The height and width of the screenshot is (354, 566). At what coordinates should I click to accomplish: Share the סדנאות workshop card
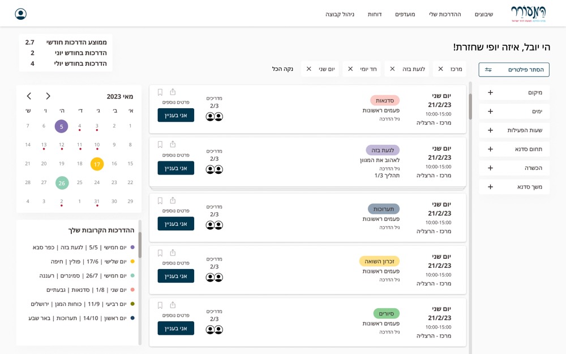[x=173, y=92]
